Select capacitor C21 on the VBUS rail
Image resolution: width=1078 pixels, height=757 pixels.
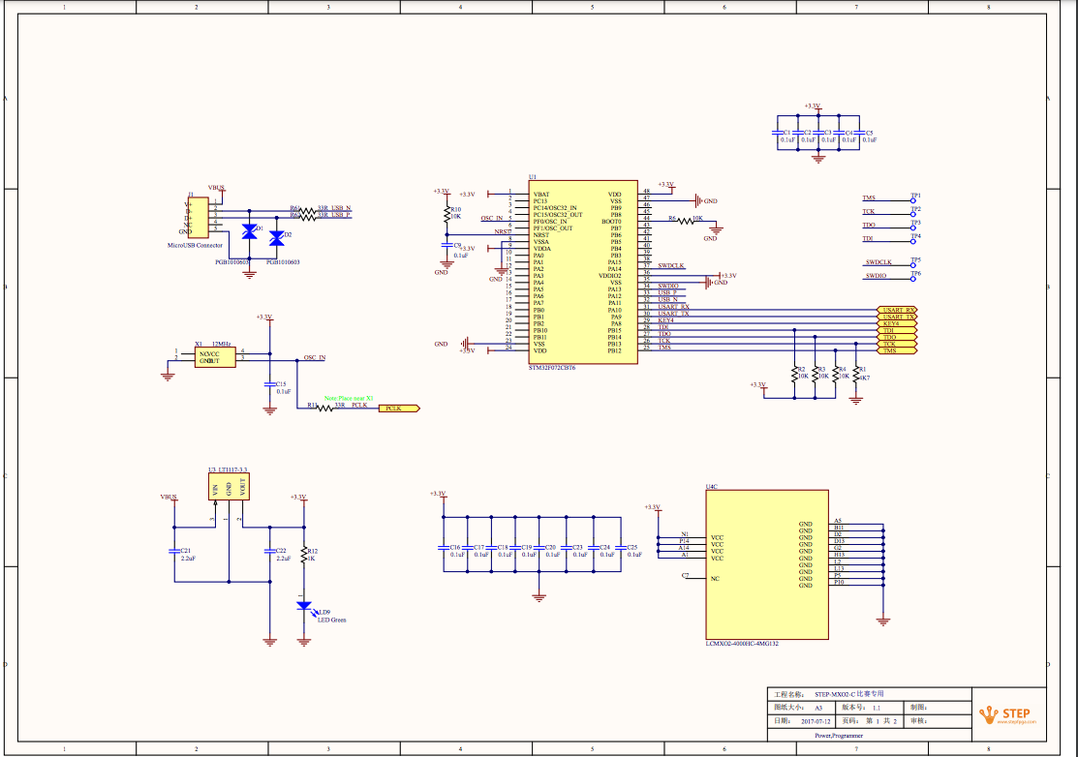[x=174, y=551]
